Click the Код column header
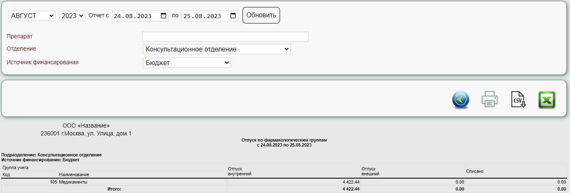The height and width of the screenshot is (193, 570). (6, 175)
